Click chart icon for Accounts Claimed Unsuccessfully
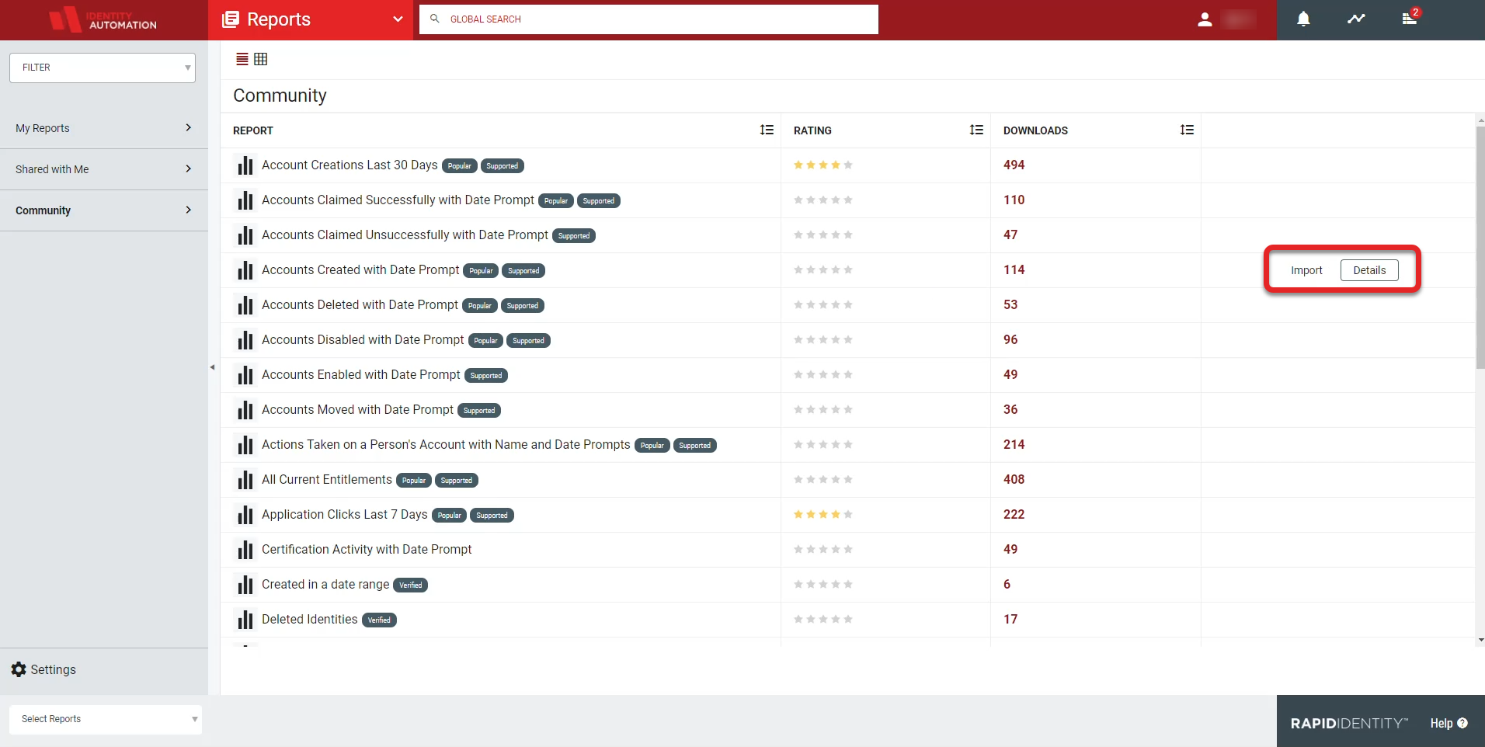The width and height of the screenshot is (1485, 747). click(x=245, y=235)
